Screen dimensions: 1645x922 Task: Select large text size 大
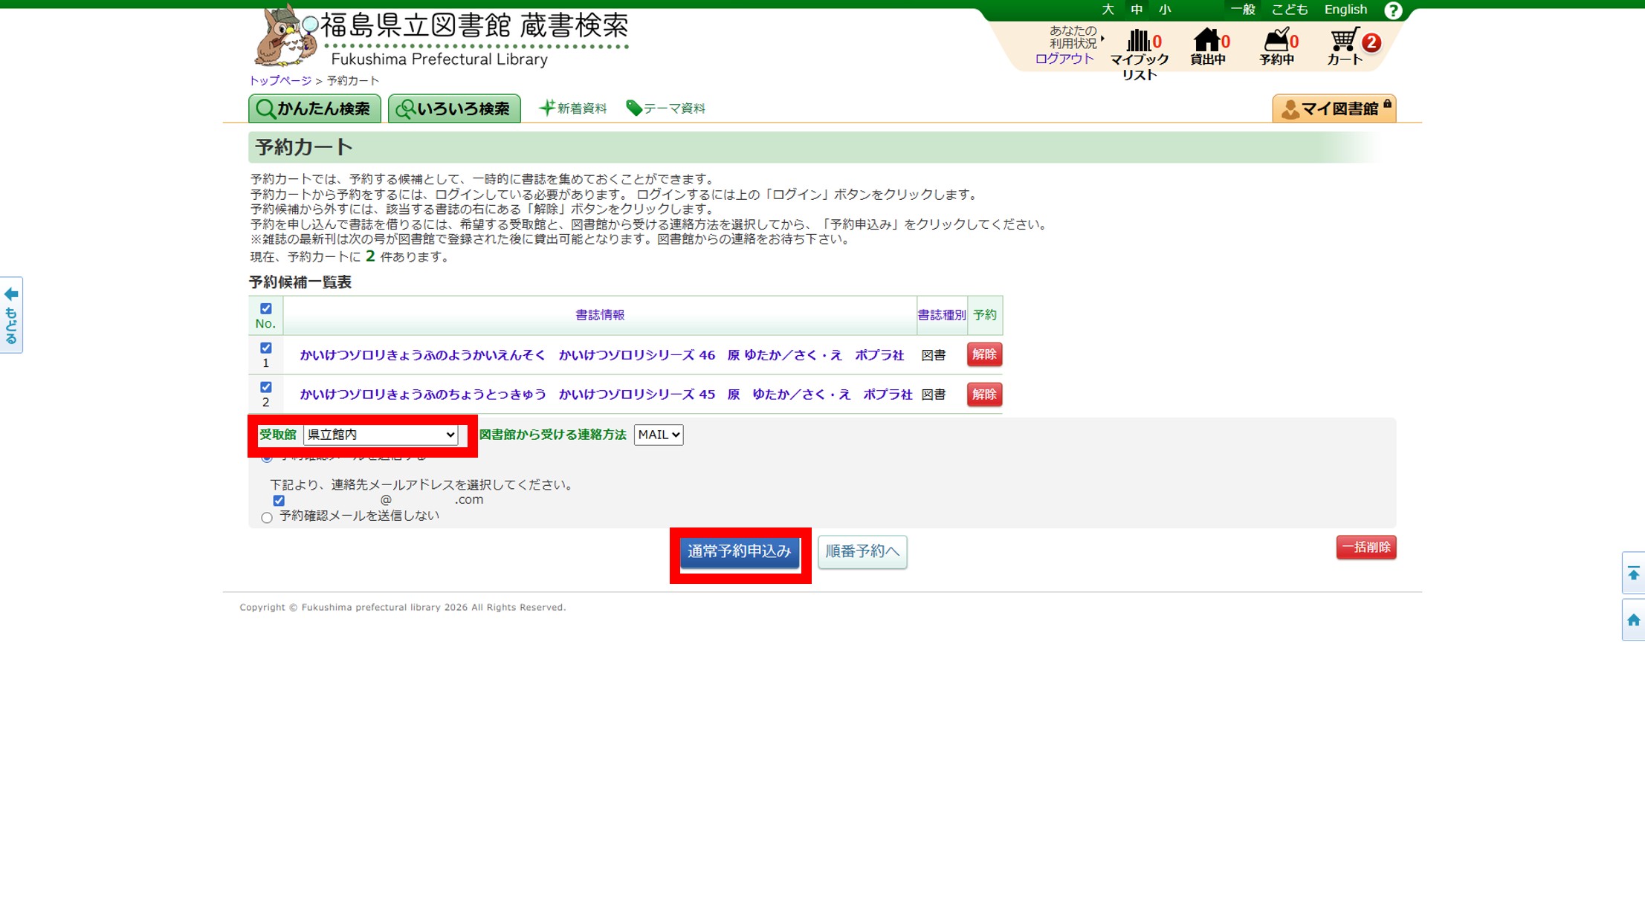point(1108,10)
